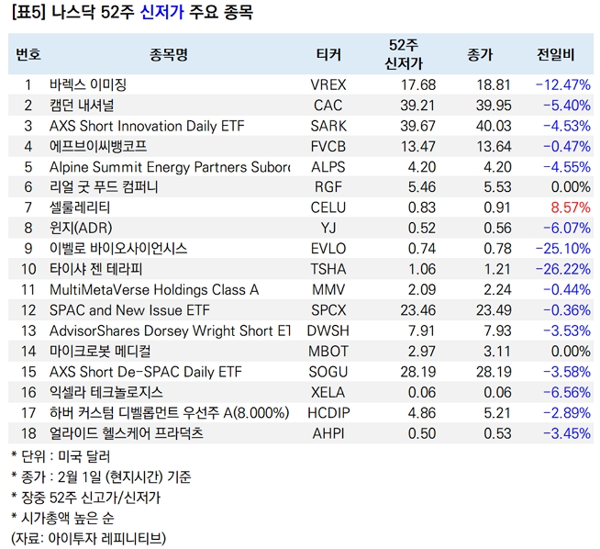Screen dimensions: 600x549
Task: Click the -25.10% change value
Action: 563,249
